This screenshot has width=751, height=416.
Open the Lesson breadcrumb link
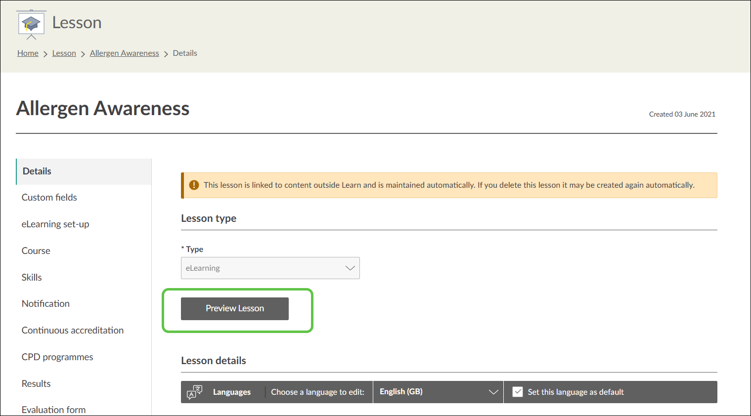pyautogui.click(x=64, y=53)
